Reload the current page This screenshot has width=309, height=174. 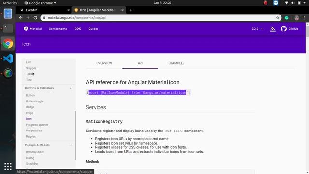[35, 18]
